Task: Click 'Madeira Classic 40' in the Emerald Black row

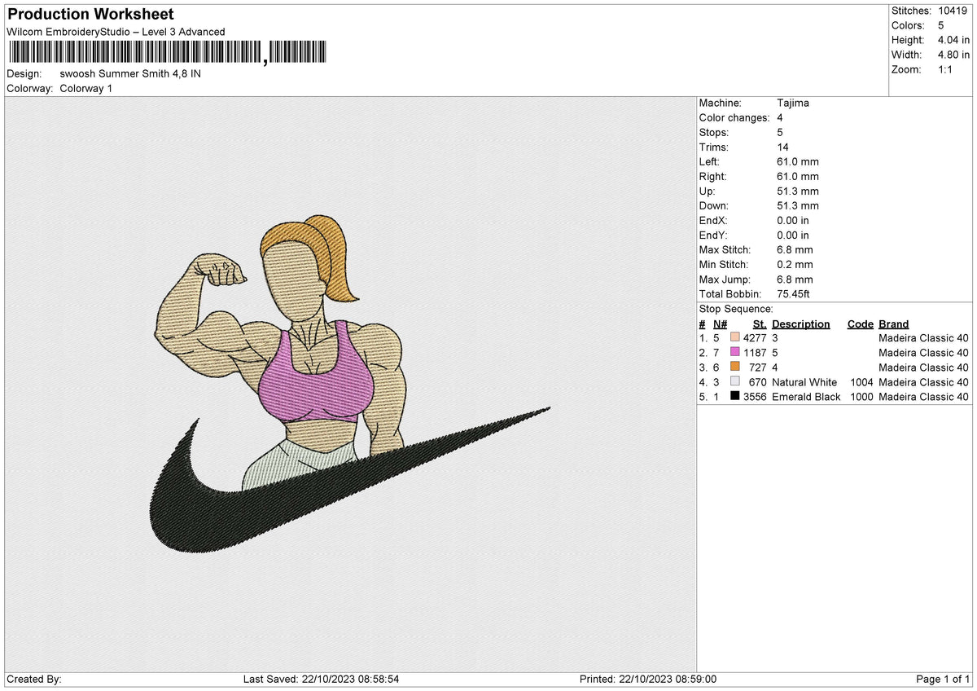Action: point(924,397)
